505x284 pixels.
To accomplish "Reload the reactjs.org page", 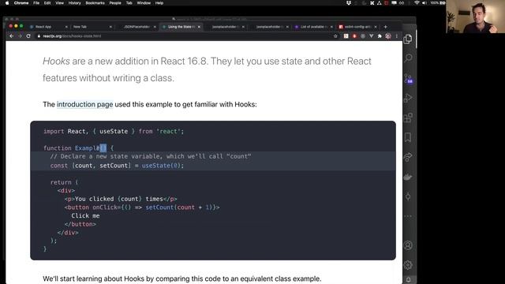I will (28, 36).
